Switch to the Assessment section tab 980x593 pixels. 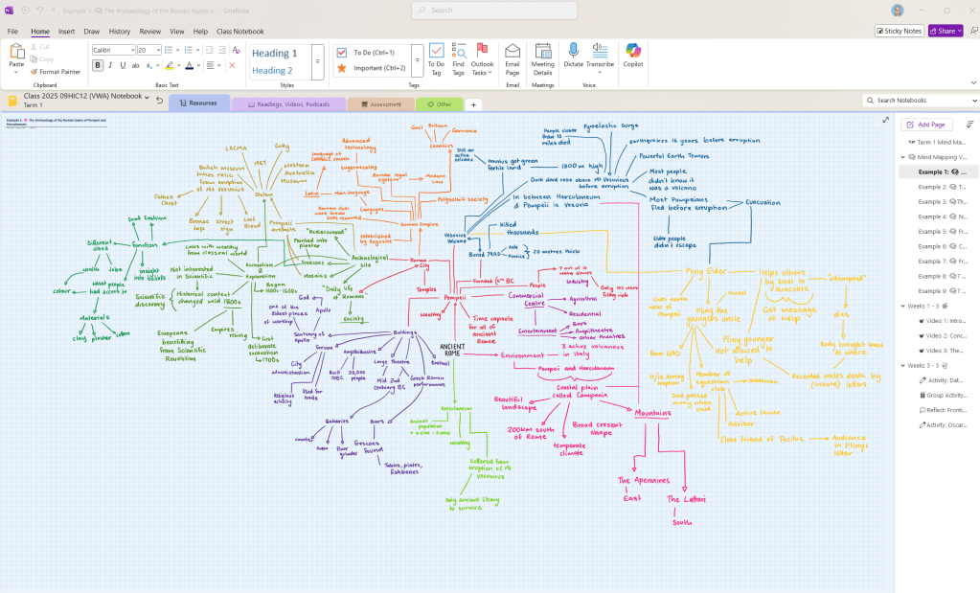[x=380, y=103]
